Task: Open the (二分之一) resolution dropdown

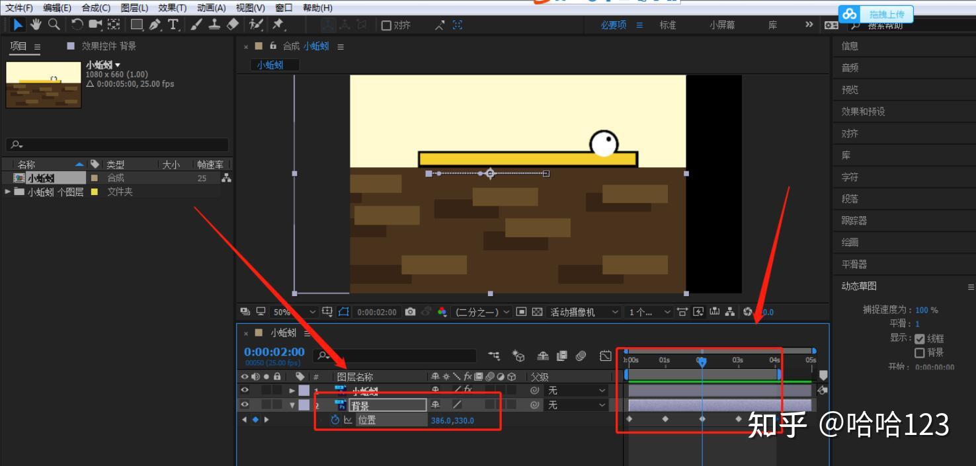Action: click(x=482, y=312)
